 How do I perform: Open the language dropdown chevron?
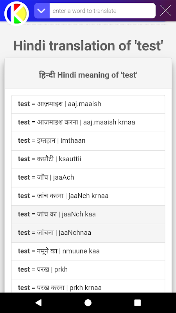click(42, 11)
